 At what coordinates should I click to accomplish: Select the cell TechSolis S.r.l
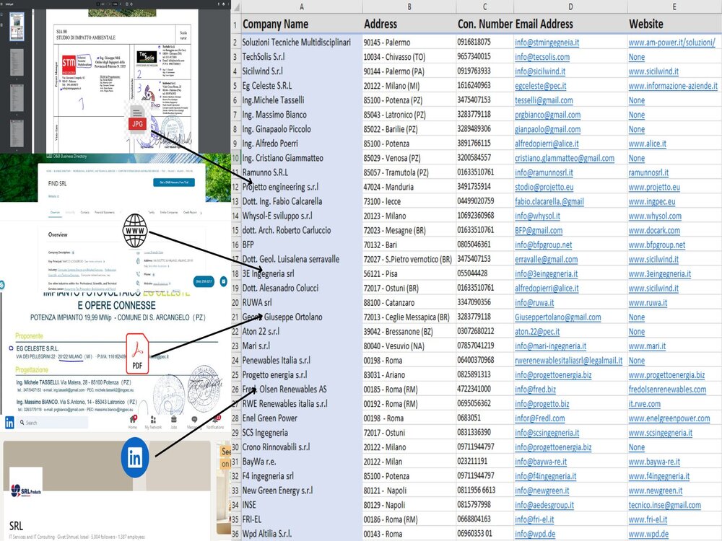click(x=302, y=57)
